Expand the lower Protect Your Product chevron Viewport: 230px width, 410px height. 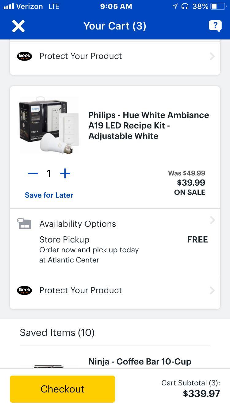[x=212, y=290]
